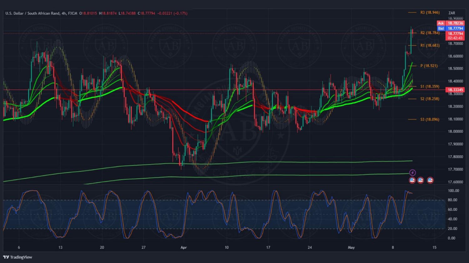Select the S2 (18.258) pivot label
The height and width of the screenshot is (263, 469).
point(430,99)
